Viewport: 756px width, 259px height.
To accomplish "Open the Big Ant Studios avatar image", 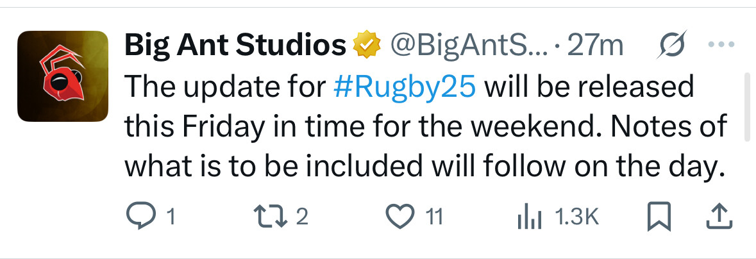I will pyautogui.click(x=62, y=76).
